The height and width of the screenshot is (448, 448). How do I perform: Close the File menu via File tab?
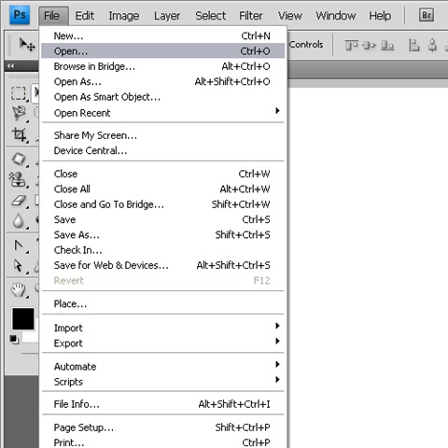tap(53, 16)
